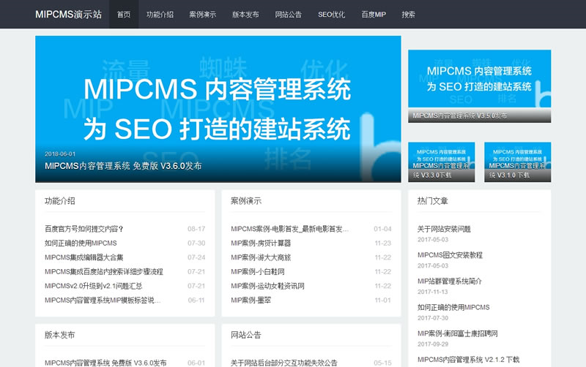Click the date 01-04 in 案例演示 list
586x367 pixels.
click(x=382, y=229)
